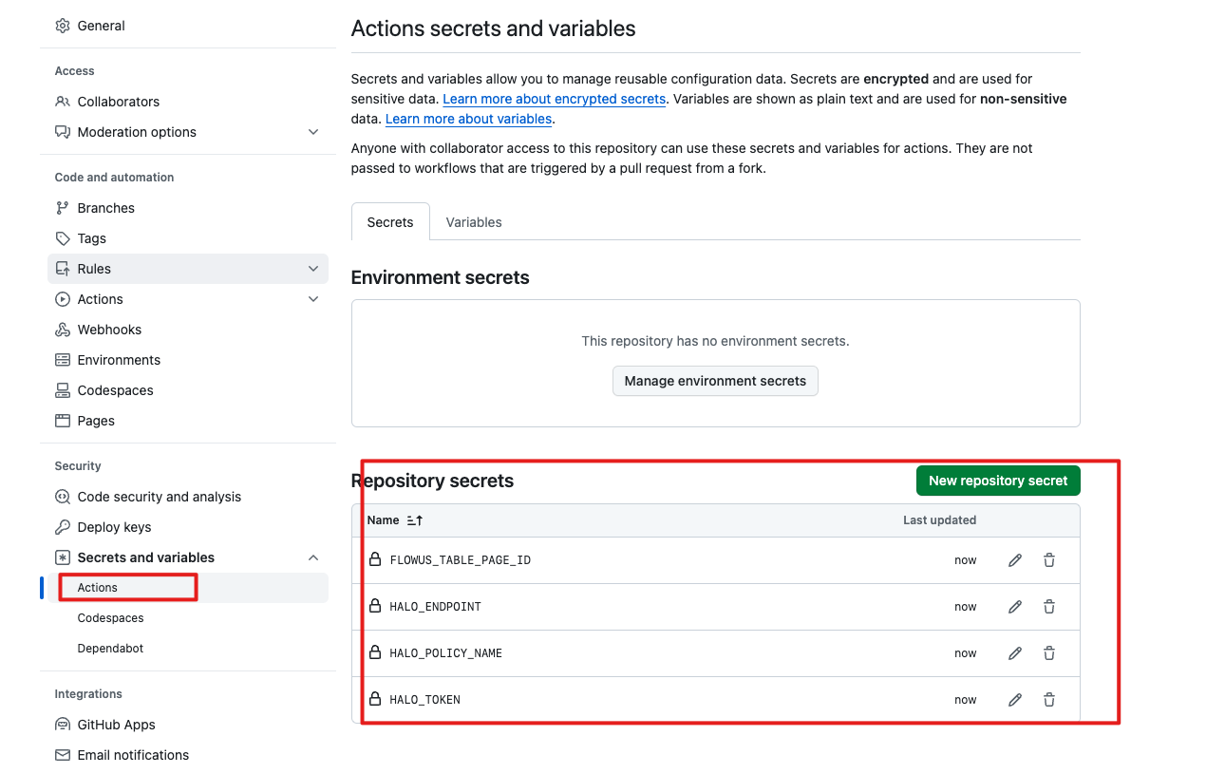The height and width of the screenshot is (774, 1206).
Task: Go to Dependabot secrets sub-item
Action: (x=110, y=649)
